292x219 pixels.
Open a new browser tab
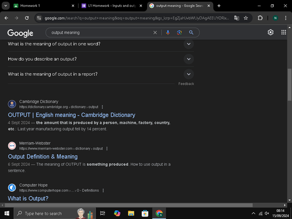[219, 6]
